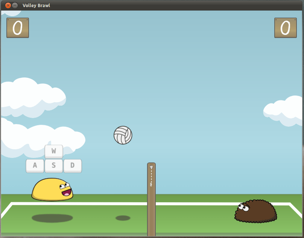This screenshot has height=238, width=304.
Task: Click the volleyball in the air
Action: coord(123,135)
